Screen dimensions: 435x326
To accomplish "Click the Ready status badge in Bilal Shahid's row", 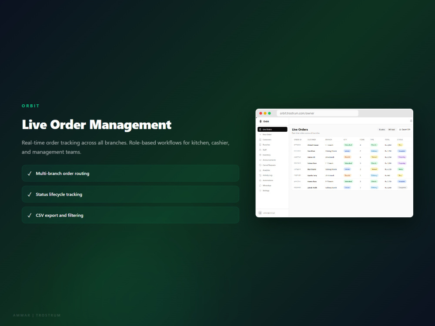I will click(x=401, y=169).
